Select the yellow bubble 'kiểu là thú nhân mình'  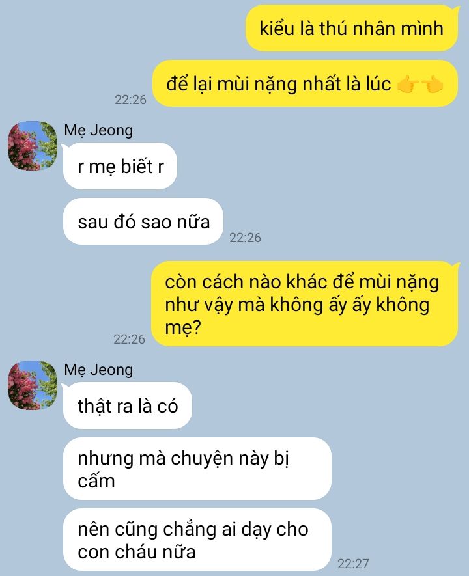352,28
